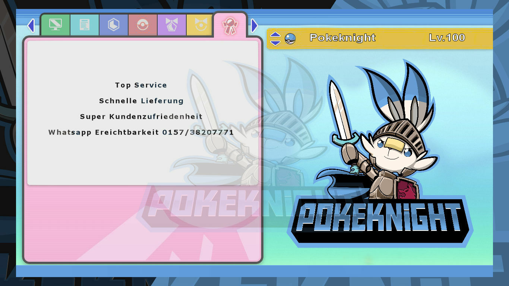Click the up arrow beside the Poké Ball

275,35
